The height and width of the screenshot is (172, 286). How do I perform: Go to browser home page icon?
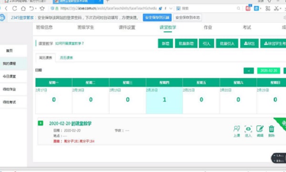coord(23,9)
